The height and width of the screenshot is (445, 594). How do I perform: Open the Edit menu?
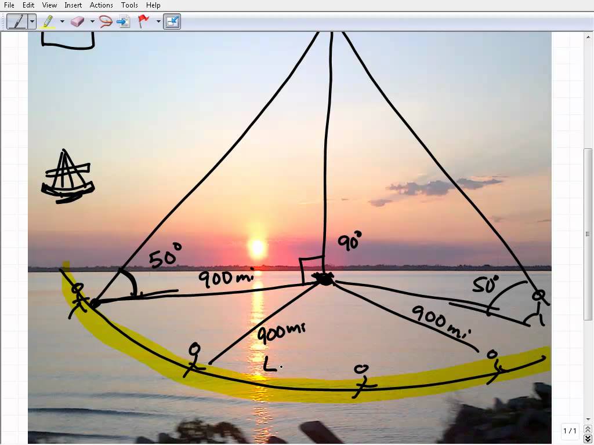[28, 5]
